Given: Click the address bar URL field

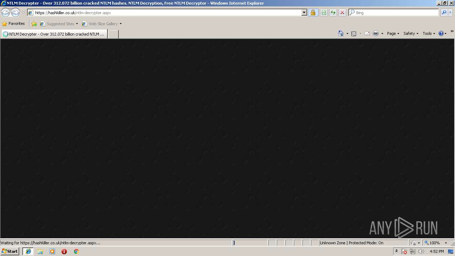Looking at the screenshot, I should point(167,13).
